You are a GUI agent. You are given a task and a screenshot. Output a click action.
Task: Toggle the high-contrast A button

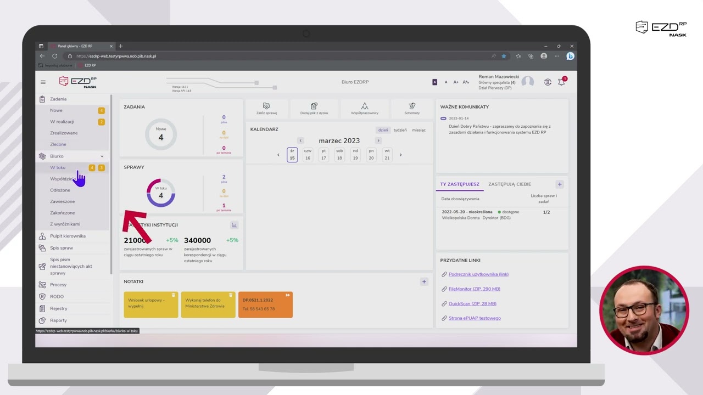[x=434, y=82]
